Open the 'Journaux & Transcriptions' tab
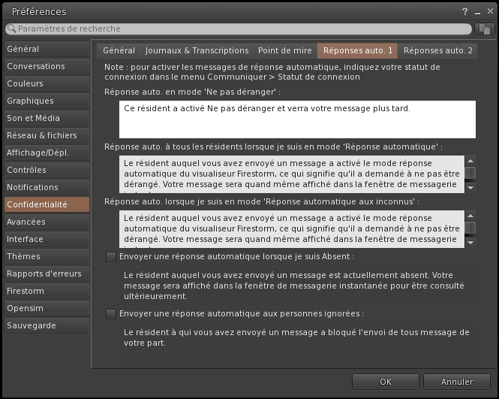The width and height of the screenshot is (499, 399). click(x=197, y=50)
